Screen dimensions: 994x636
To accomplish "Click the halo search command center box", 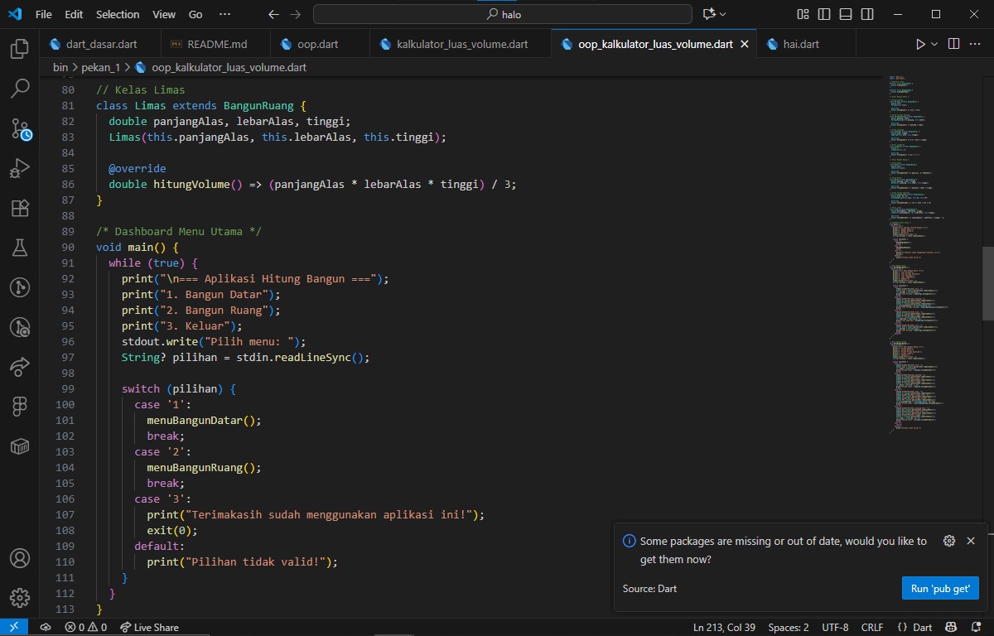I will pyautogui.click(x=503, y=14).
